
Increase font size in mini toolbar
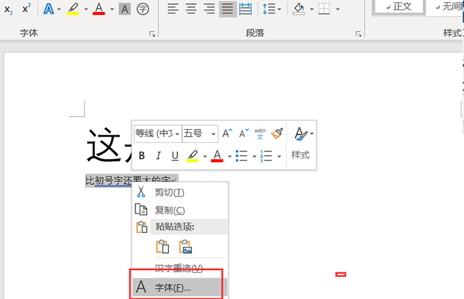(x=227, y=133)
